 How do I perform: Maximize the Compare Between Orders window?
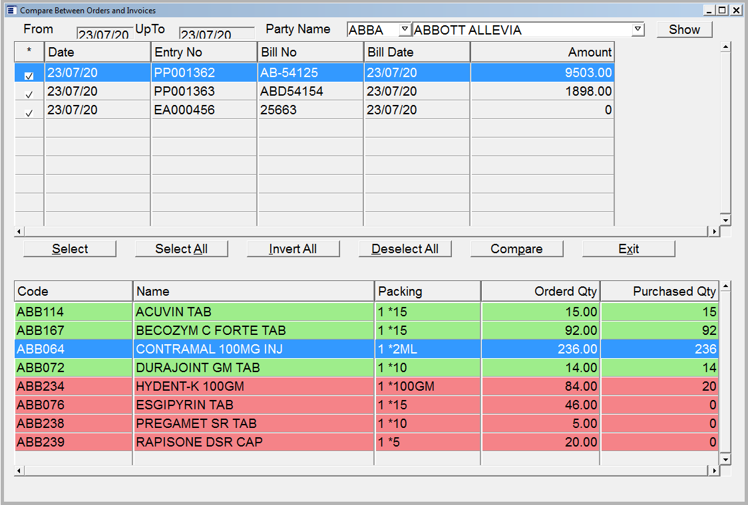722,10
